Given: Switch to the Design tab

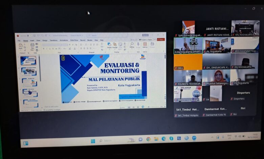Looking at the screenshot, I should [x=45, y=40].
